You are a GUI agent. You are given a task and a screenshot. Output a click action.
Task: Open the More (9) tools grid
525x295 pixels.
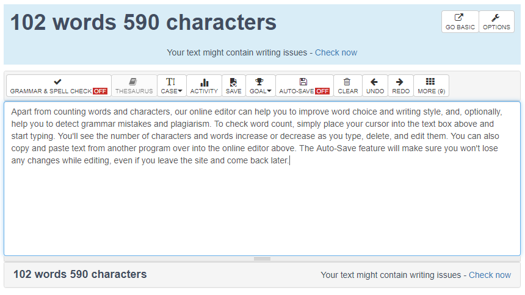tap(431, 85)
